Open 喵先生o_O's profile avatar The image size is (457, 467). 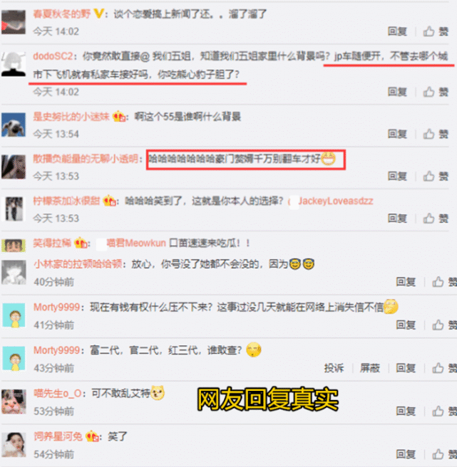[x=14, y=402]
